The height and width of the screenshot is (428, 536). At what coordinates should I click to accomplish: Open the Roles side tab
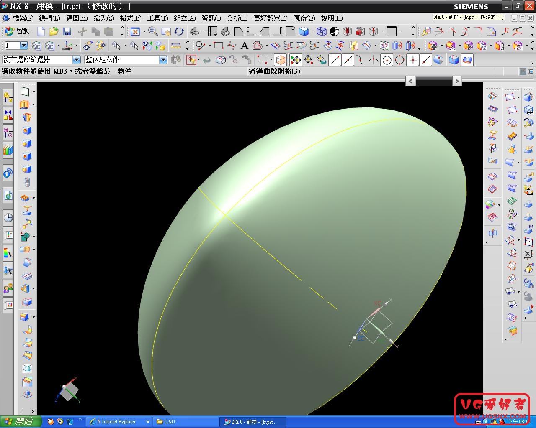click(8, 288)
